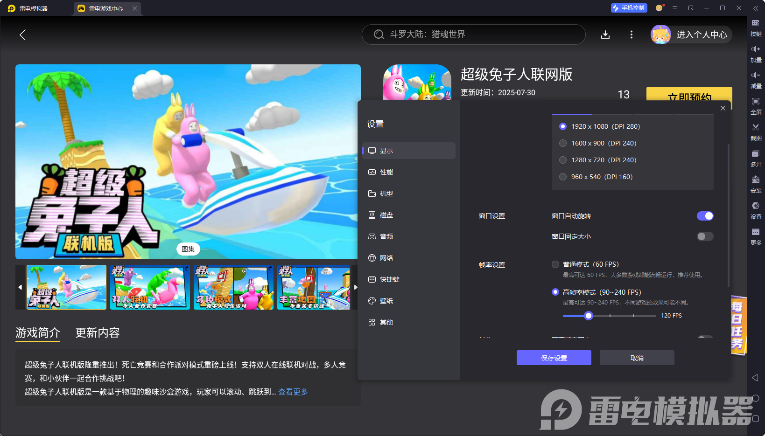Open the three-dot more options menu
Image resolution: width=765 pixels, height=436 pixels.
[x=631, y=34]
